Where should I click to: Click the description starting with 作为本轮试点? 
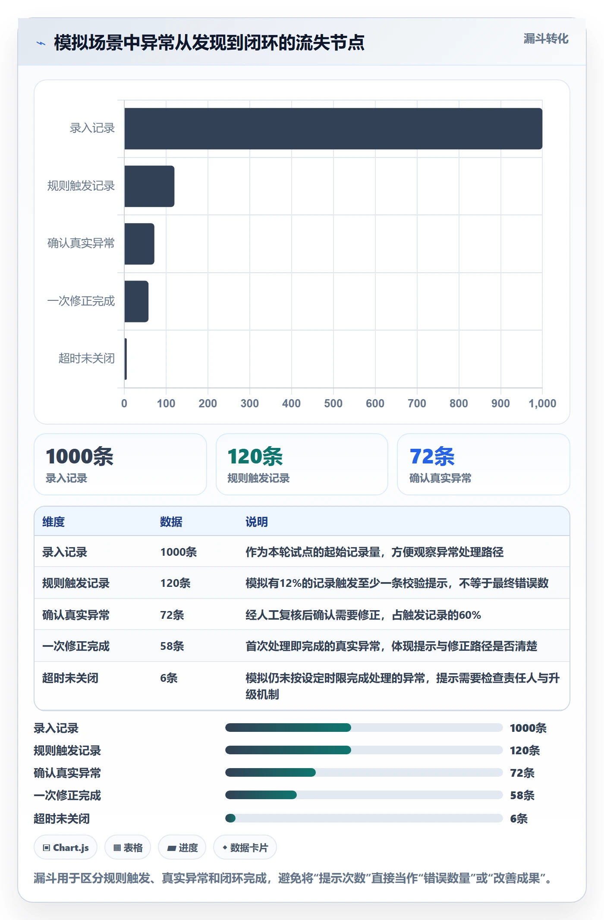pyautogui.click(x=374, y=552)
